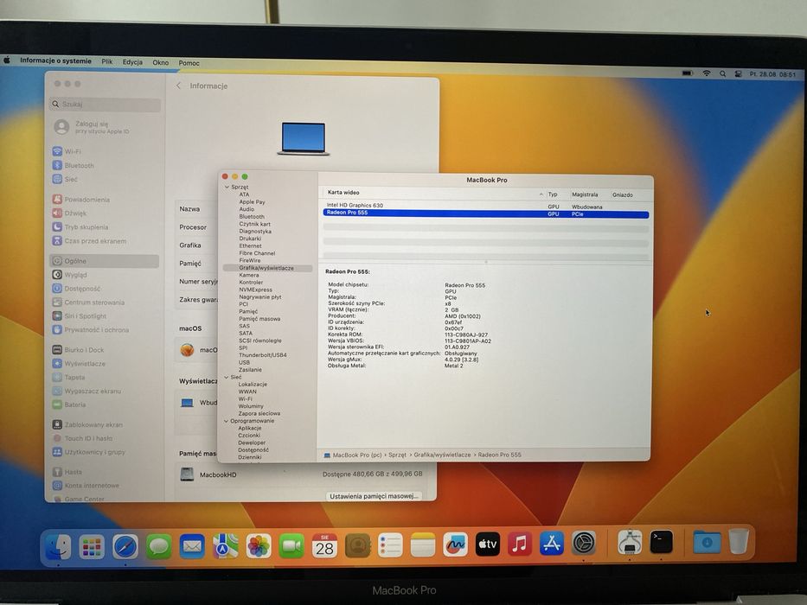Open App Store in the Dock

(551, 544)
